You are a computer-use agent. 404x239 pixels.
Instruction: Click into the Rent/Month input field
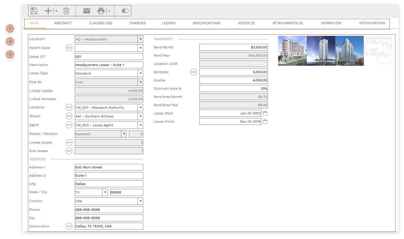pyautogui.click(x=233, y=47)
